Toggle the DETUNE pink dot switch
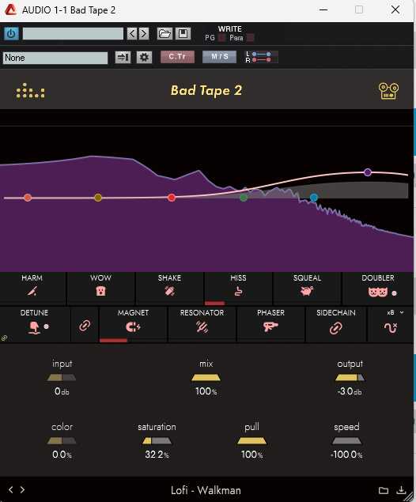This screenshot has width=416, height=502. tap(47, 326)
